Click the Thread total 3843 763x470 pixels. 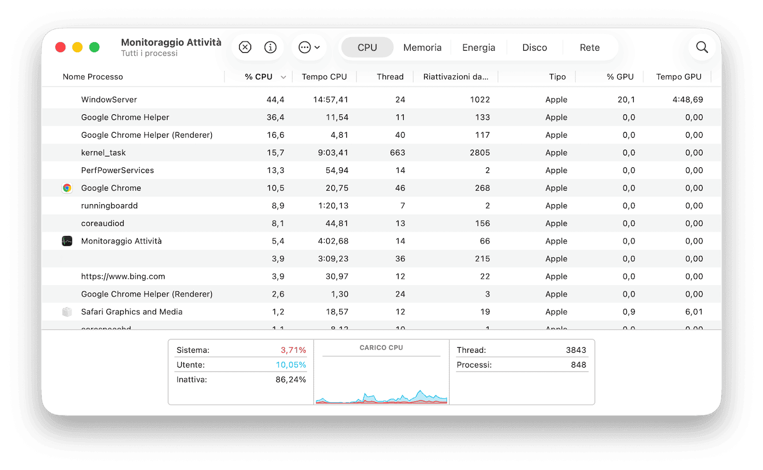(x=576, y=350)
